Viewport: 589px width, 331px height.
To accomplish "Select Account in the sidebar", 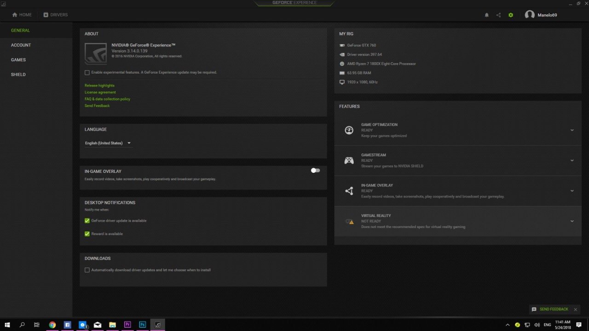I will click(21, 45).
